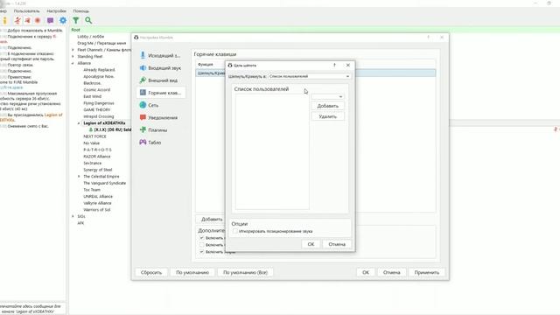Open the Входящий звук speaker section

(160, 68)
